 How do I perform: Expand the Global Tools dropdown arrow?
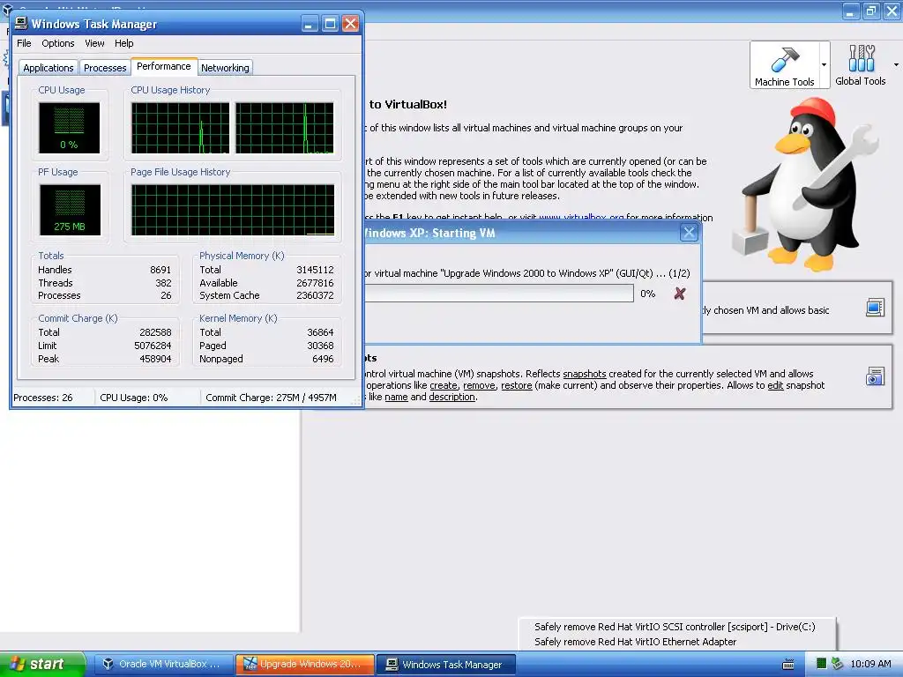[896, 64]
